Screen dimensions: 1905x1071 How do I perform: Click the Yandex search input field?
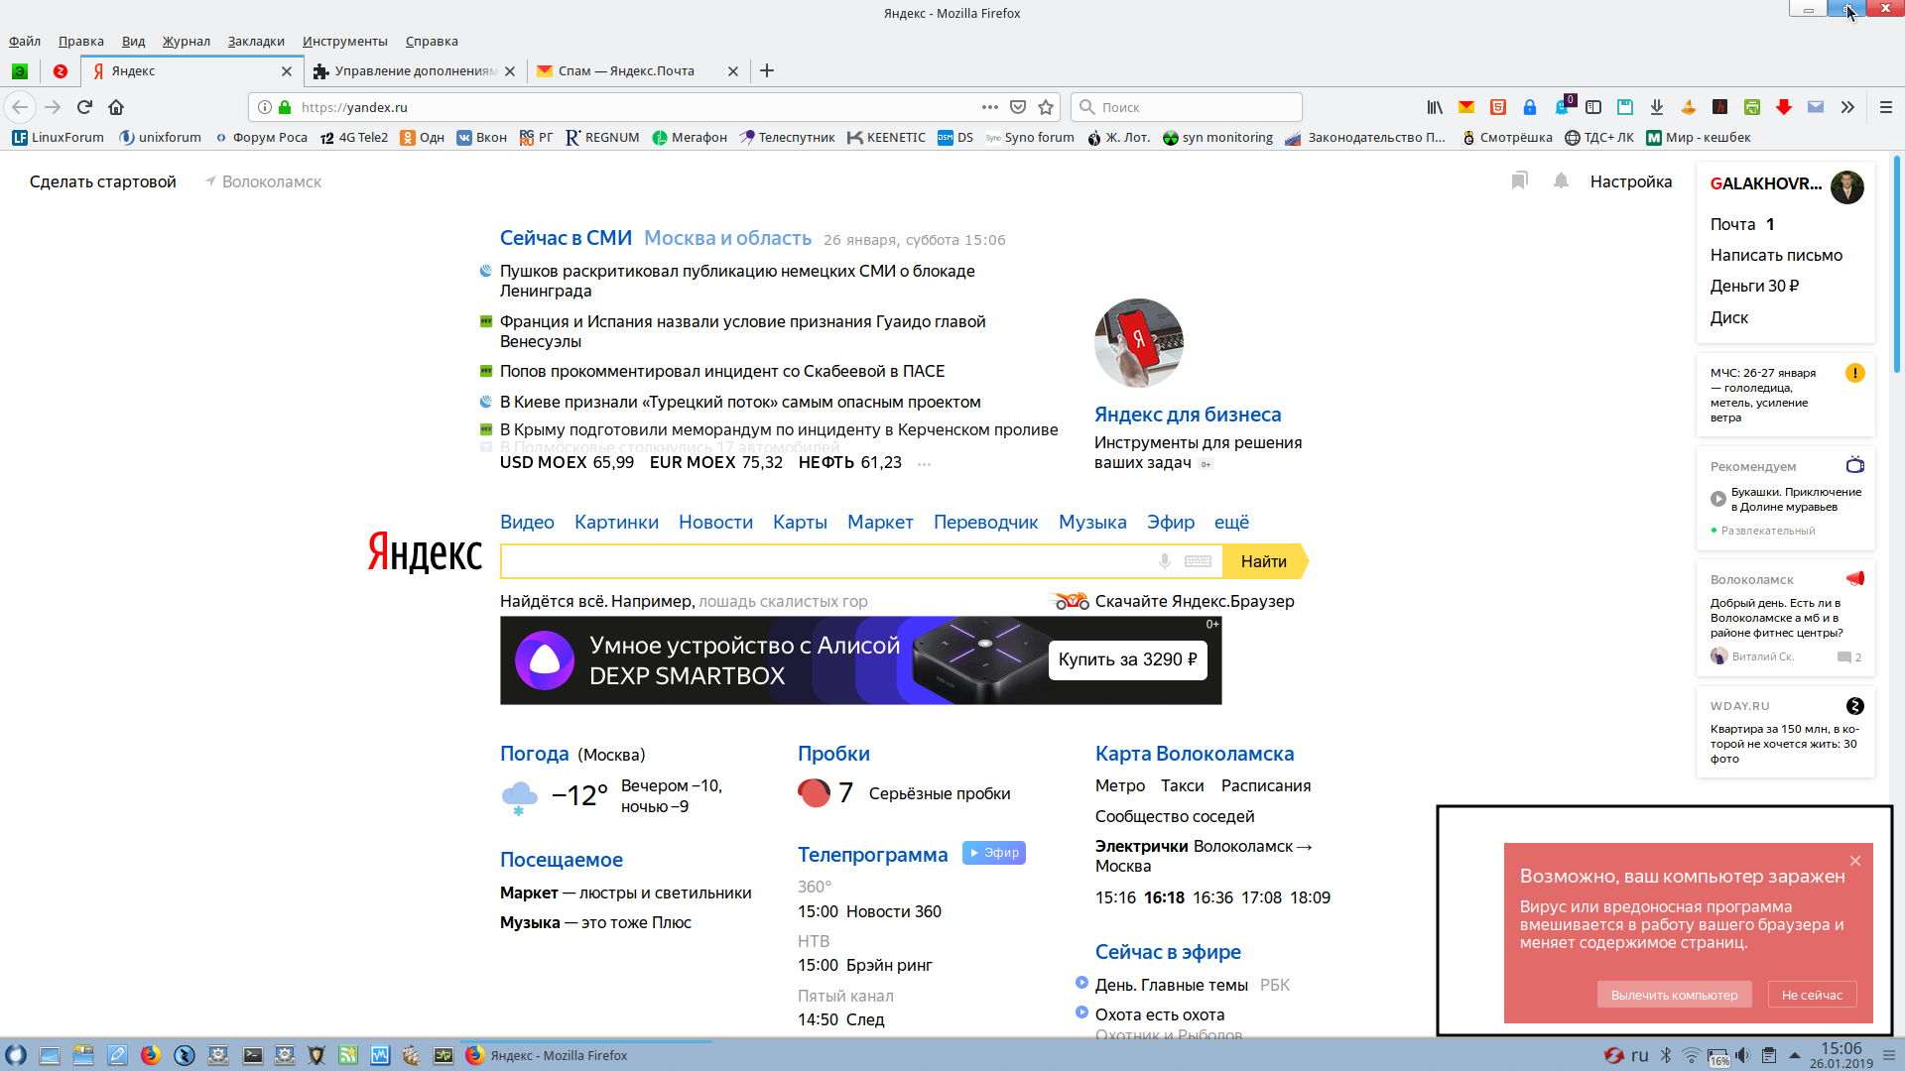click(824, 561)
